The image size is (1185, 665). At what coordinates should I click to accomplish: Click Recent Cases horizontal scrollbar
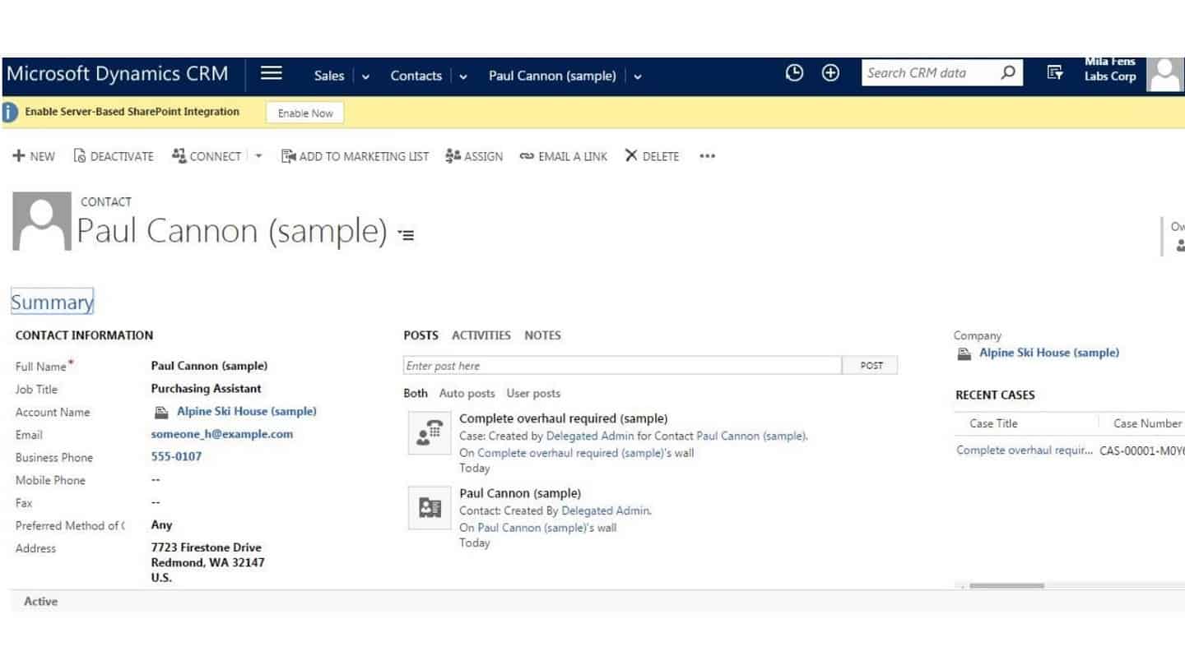click(x=1006, y=586)
